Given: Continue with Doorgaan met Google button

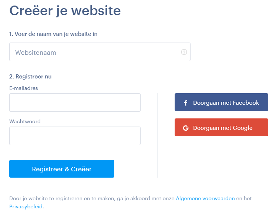Looking at the screenshot, I should tap(221, 127).
